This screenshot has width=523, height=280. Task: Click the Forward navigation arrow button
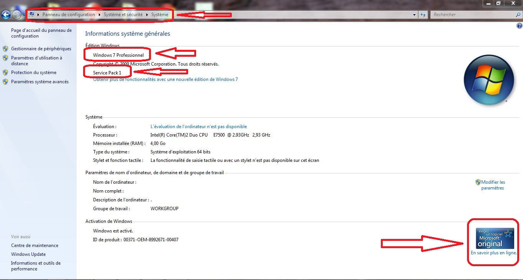tap(16, 15)
